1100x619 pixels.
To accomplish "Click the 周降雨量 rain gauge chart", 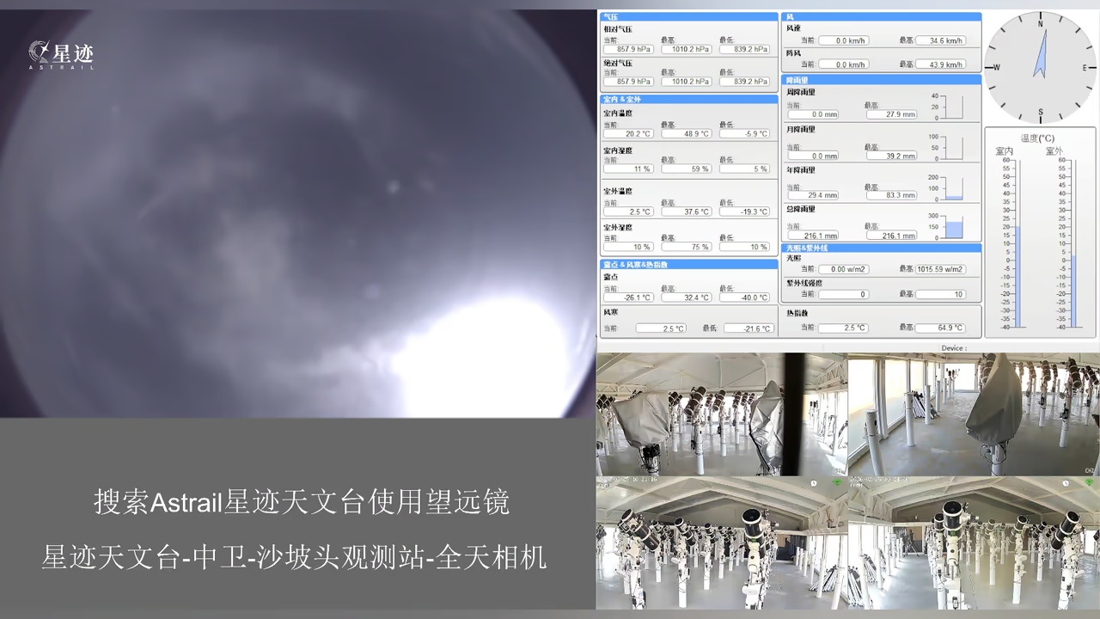I will 953,107.
